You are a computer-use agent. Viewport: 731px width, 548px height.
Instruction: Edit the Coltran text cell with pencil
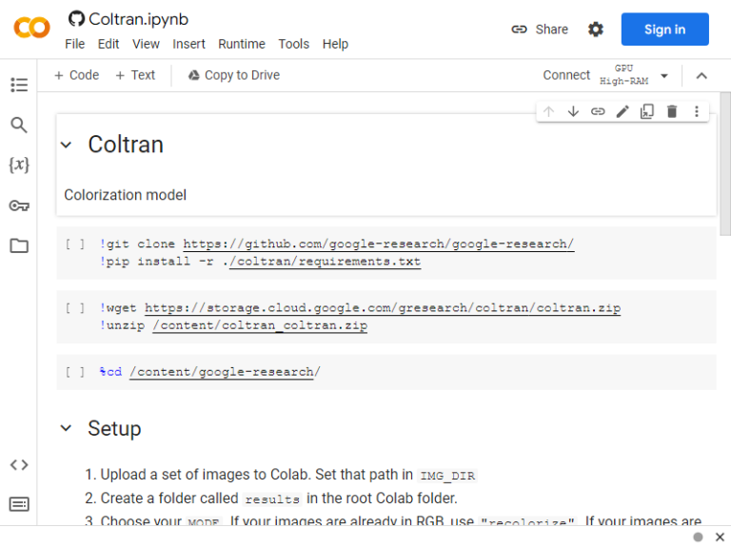click(x=622, y=111)
